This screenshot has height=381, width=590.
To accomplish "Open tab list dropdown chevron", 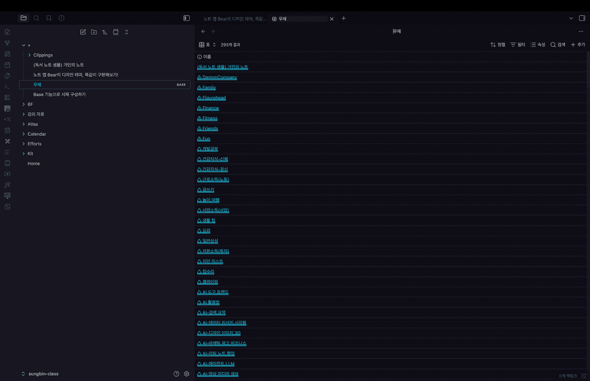I will (x=571, y=18).
